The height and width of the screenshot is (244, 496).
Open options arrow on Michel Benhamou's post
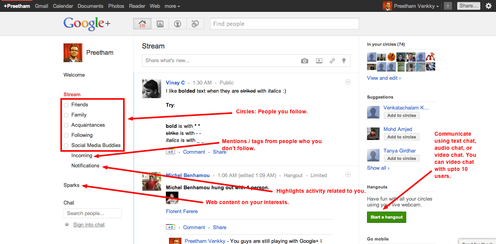coord(347,175)
